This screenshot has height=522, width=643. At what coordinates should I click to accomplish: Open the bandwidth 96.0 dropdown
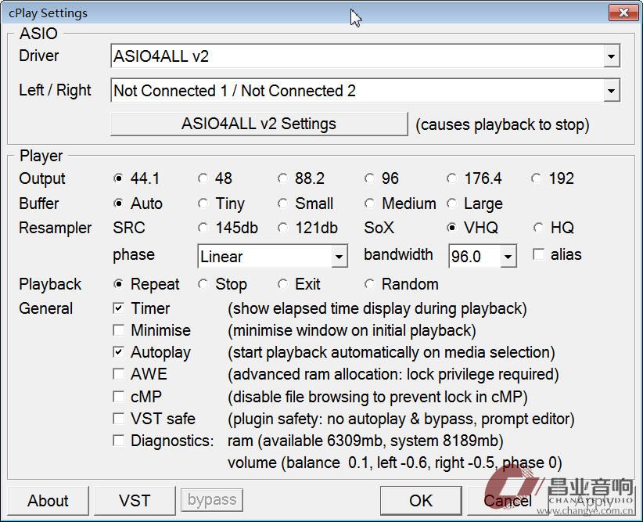508,257
